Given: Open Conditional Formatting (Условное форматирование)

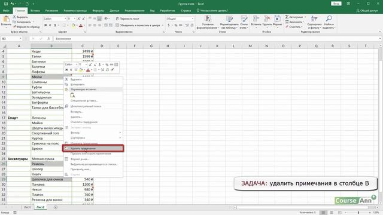Looking at the screenshot, I should click(208, 22).
